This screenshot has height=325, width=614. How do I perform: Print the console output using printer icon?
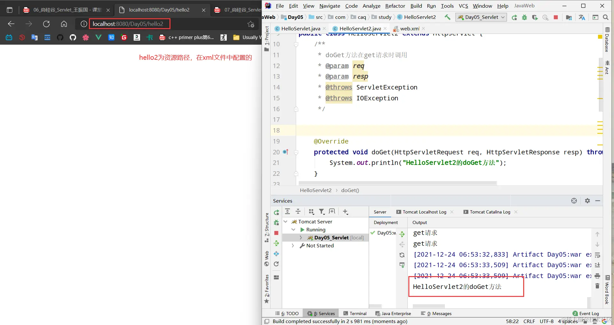[597, 276]
